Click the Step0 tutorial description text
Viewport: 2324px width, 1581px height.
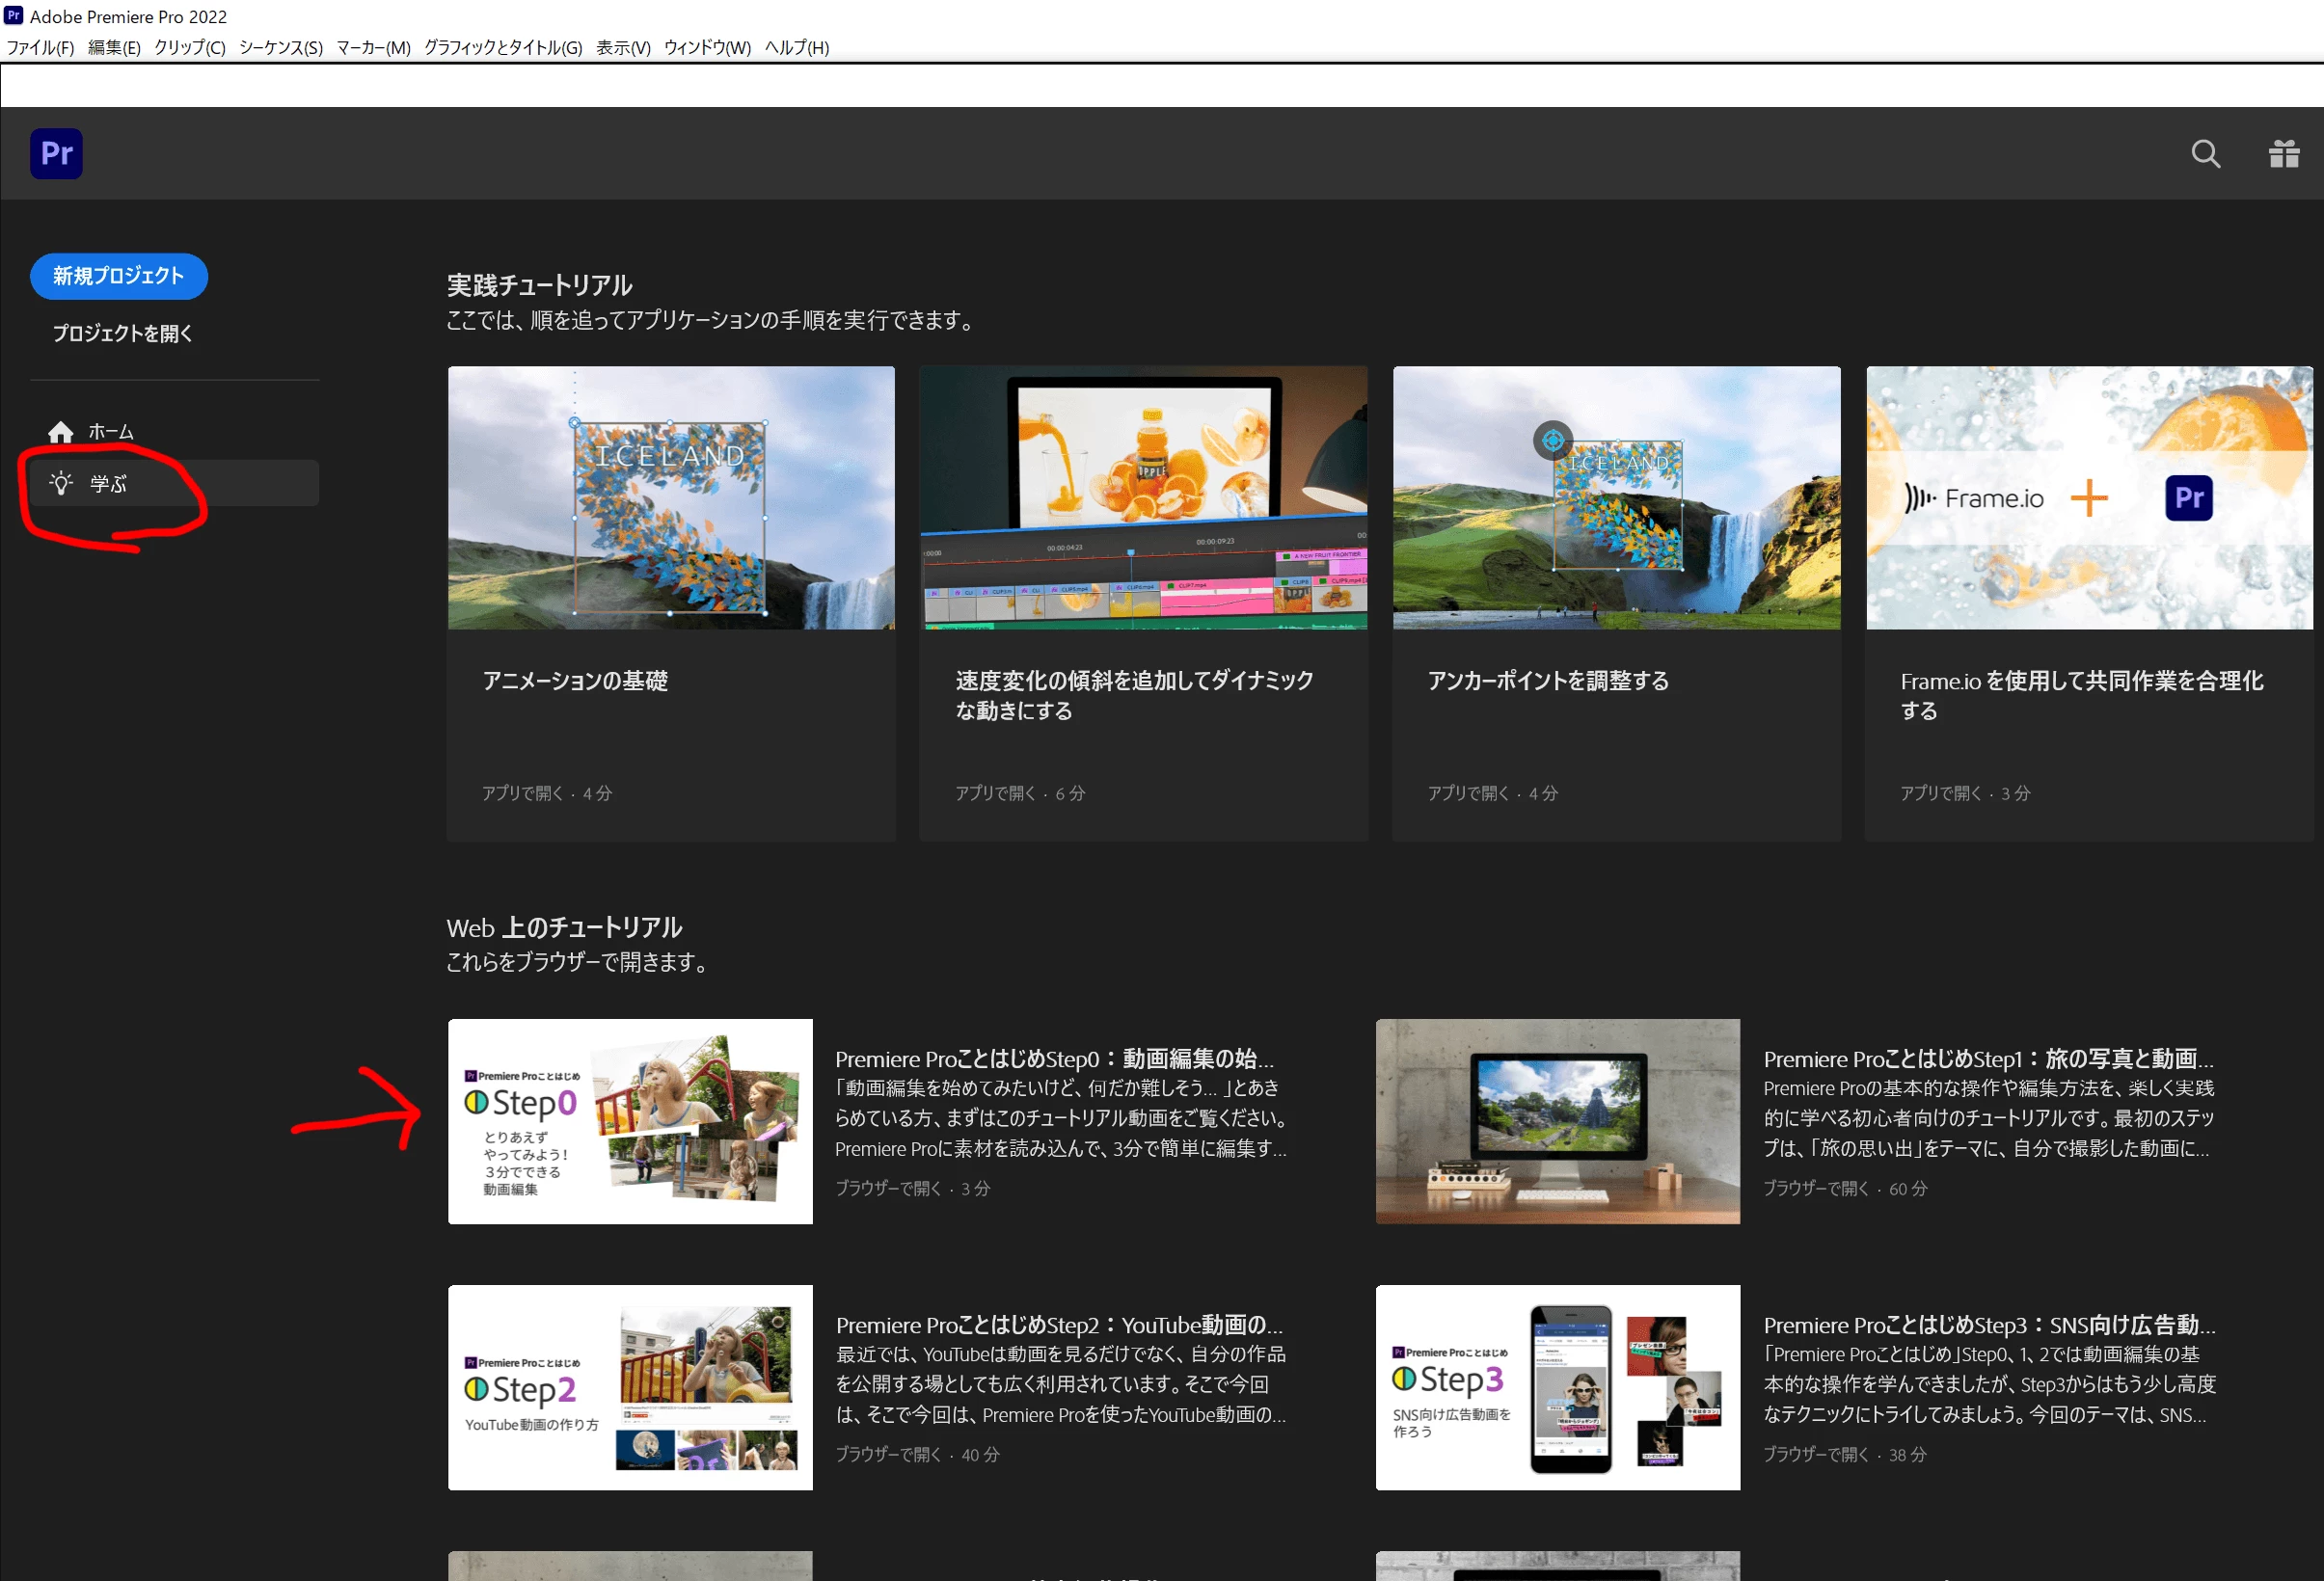coord(1062,1118)
